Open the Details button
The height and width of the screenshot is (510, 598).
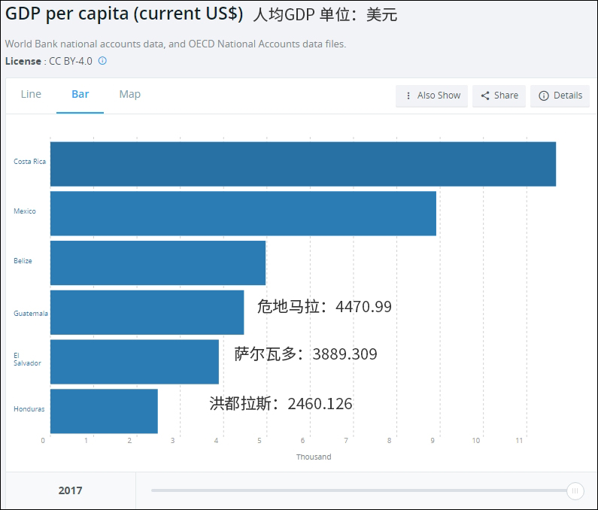tap(560, 96)
